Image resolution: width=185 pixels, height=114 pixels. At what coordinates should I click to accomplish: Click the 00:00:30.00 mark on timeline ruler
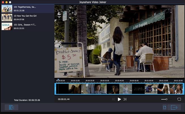[x=105, y=81]
